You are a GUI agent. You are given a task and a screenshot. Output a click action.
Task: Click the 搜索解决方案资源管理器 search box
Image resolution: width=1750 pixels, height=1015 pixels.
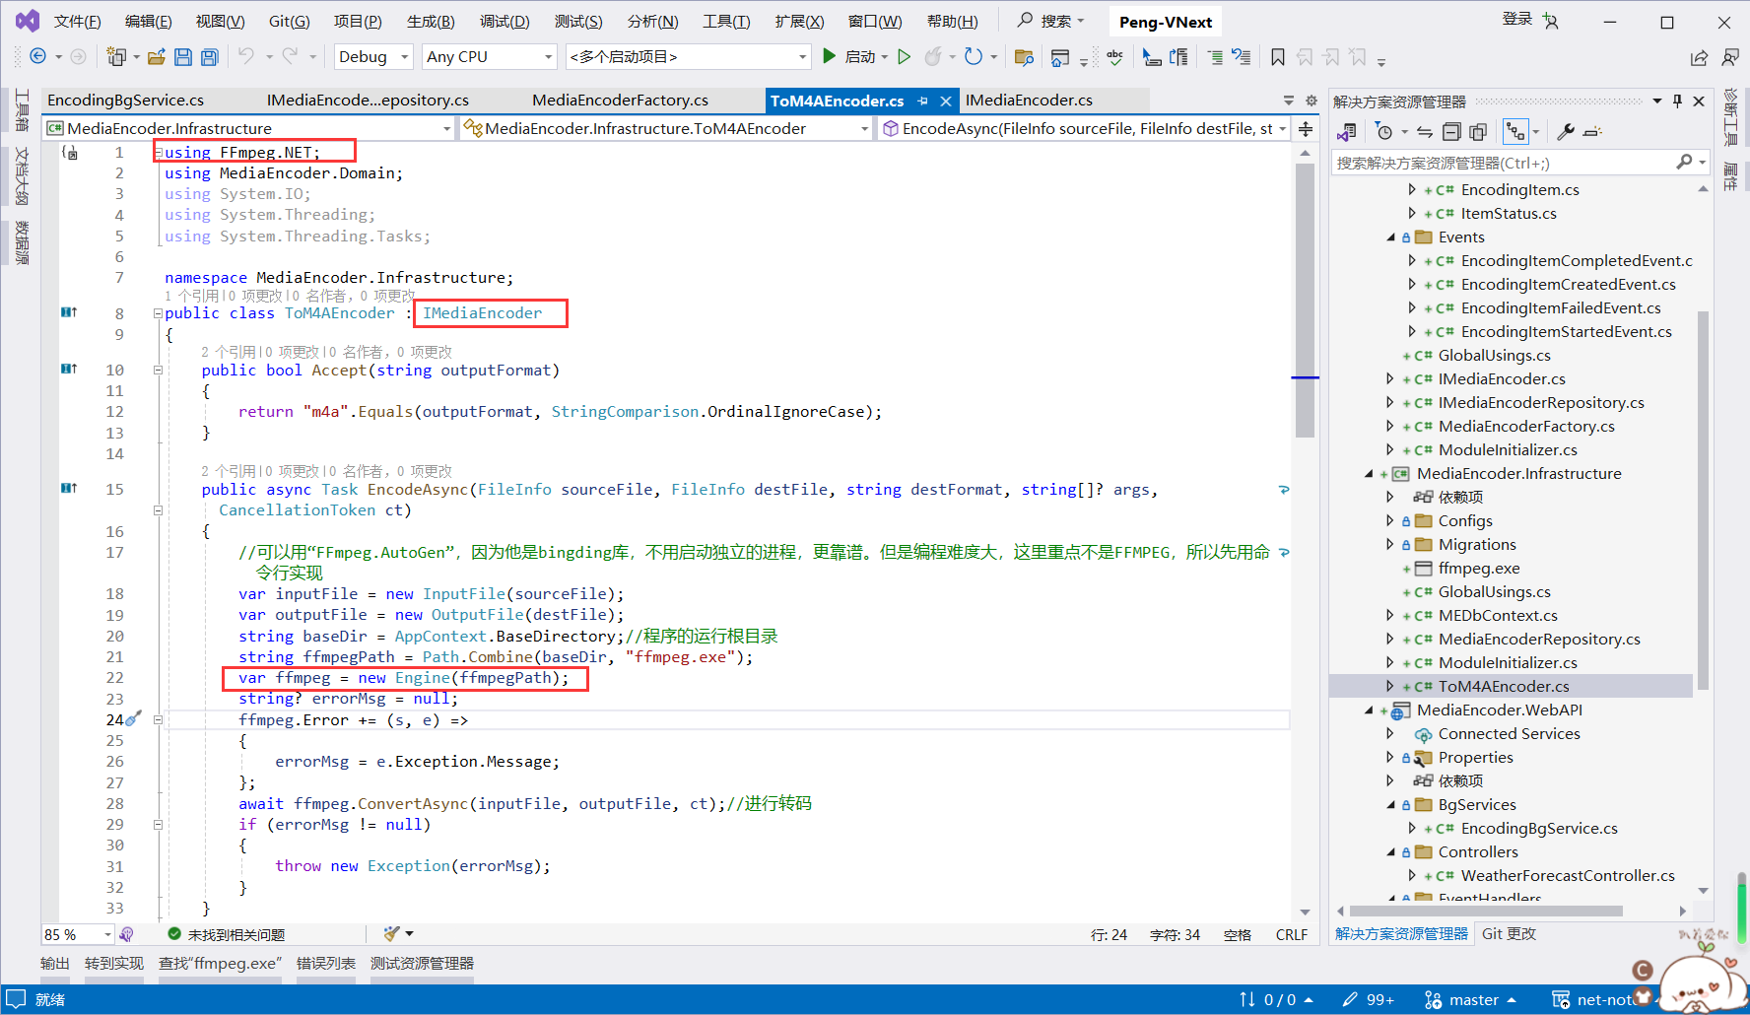click(x=1504, y=163)
